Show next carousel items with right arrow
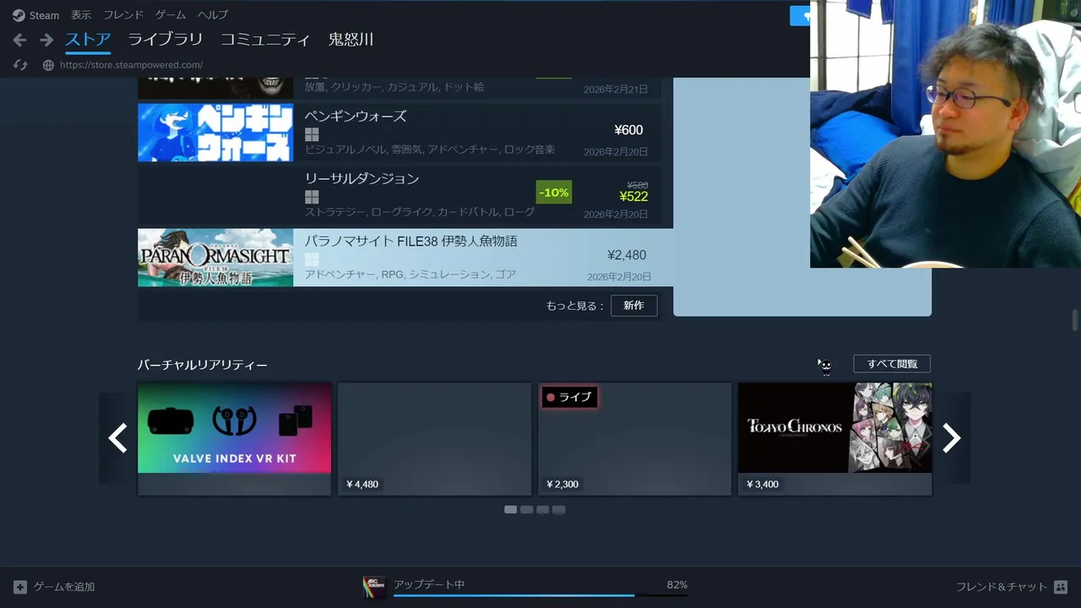The width and height of the screenshot is (1081, 608). tap(952, 438)
